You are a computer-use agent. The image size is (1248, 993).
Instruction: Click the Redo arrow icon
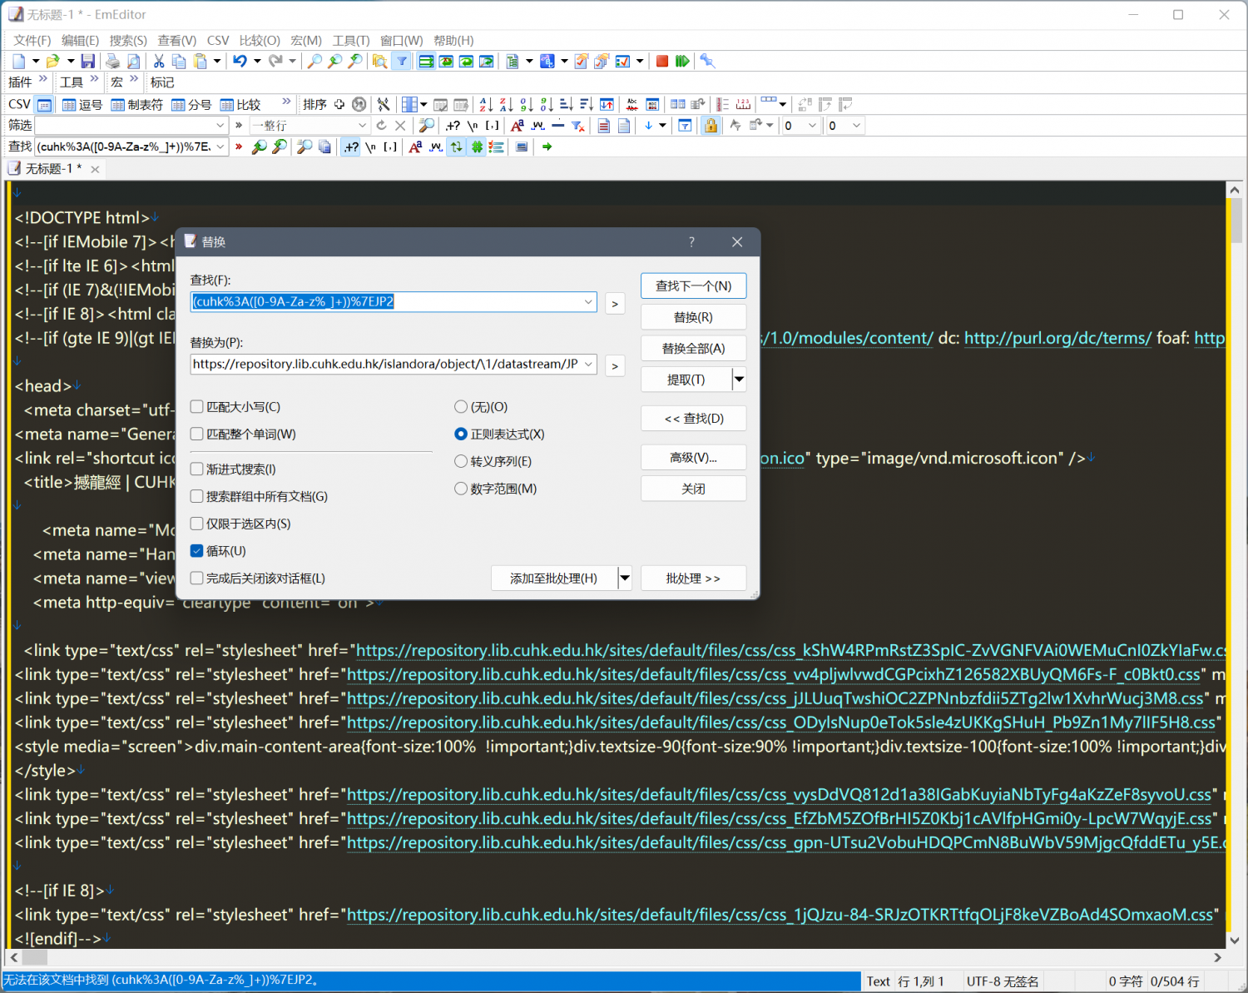275,61
